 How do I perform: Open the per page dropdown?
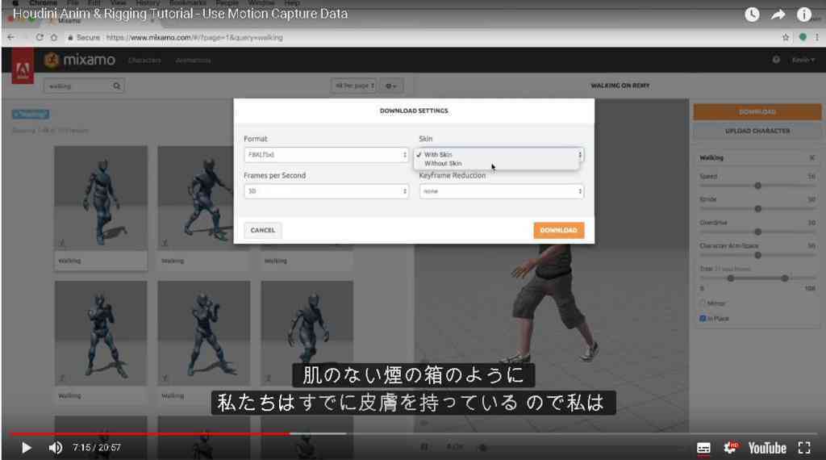click(353, 86)
